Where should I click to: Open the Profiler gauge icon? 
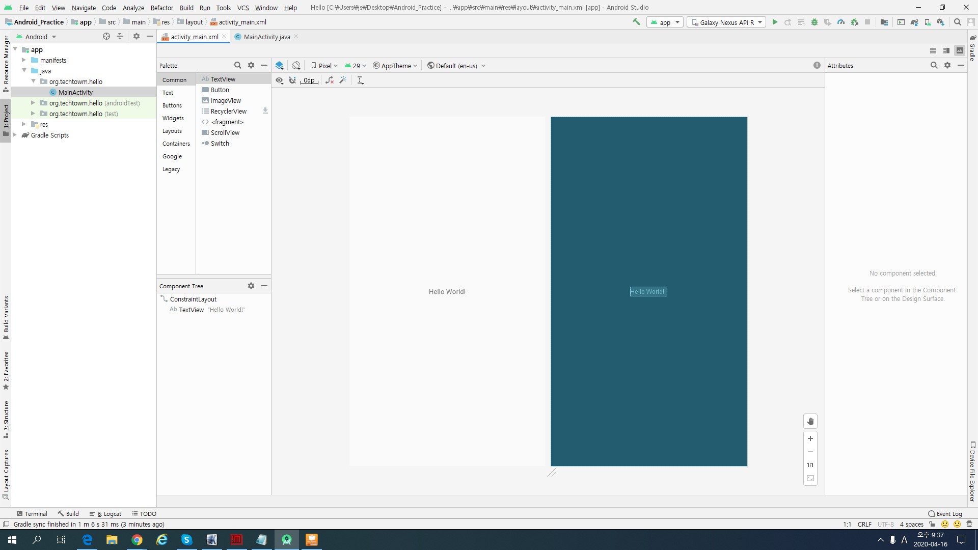click(x=841, y=22)
